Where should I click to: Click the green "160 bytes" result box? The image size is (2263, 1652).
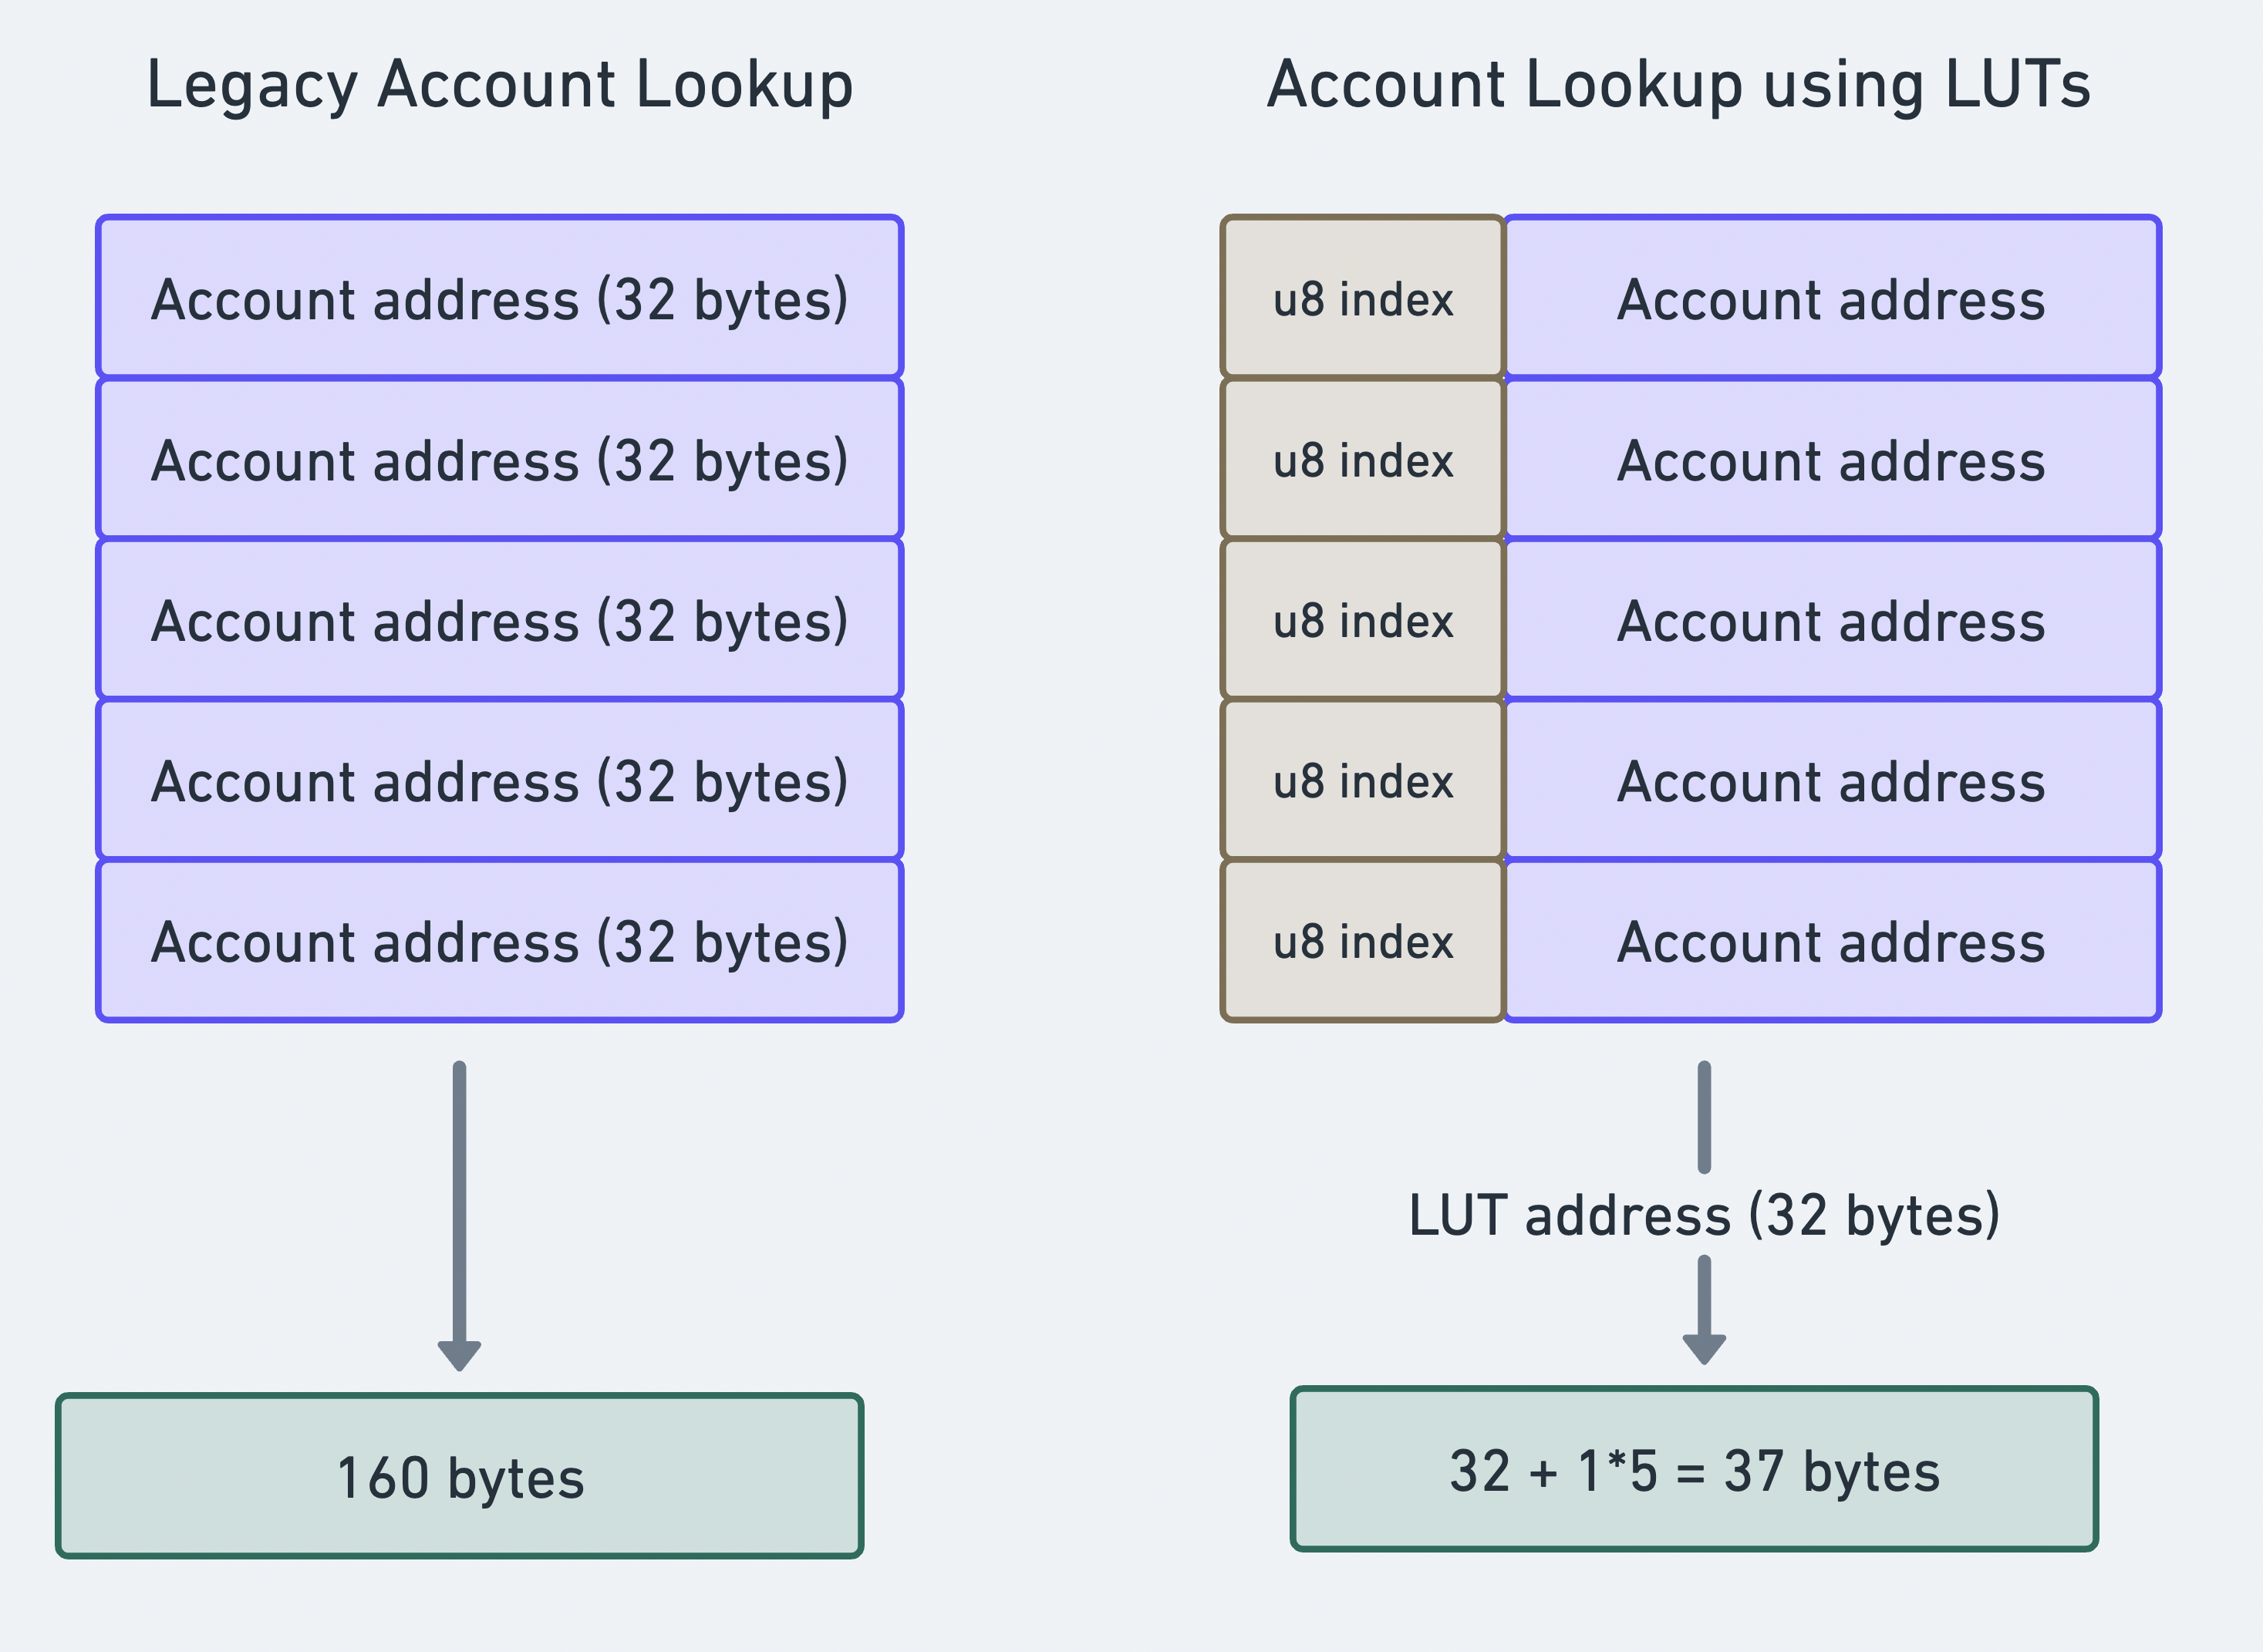pos(459,1476)
